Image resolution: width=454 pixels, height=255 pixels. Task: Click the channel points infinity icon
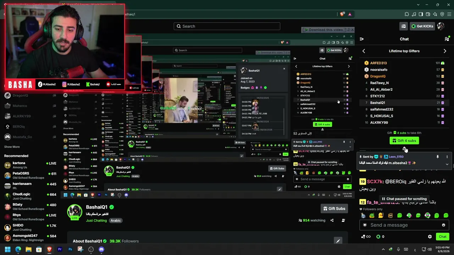click(366, 237)
